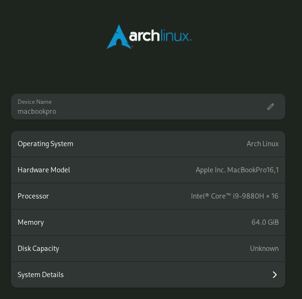Select the "Arch Linux" operating system value
Viewport: 302px width, 299px height.
coord(262,144)
